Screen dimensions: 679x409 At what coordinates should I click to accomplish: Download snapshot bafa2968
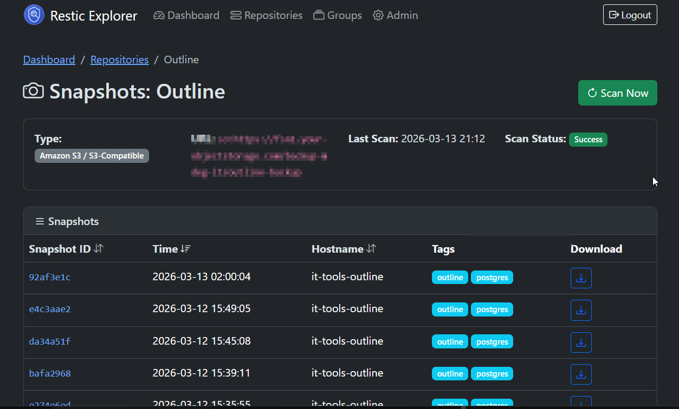pyautogui.click(x=581, y=374)
